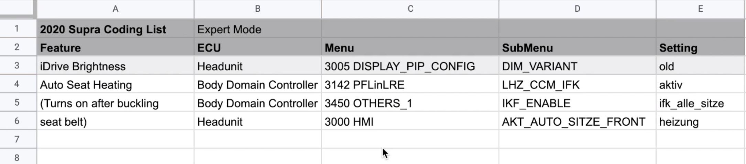Click the 'Expert Mode' cell
The image size is (746, 164).
(258, 29)
